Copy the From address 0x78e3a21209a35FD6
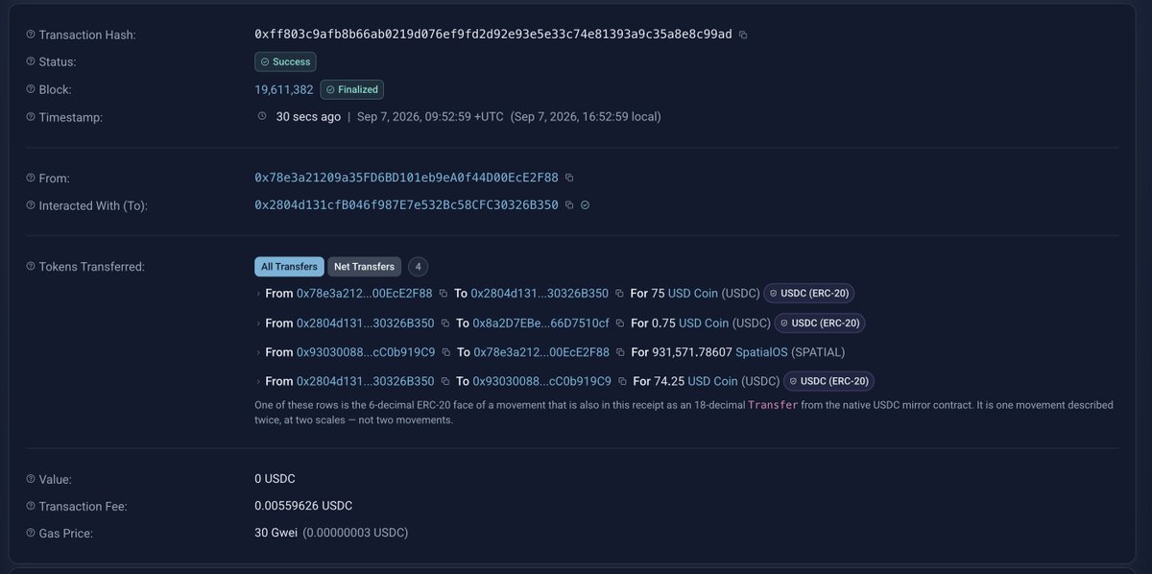 tap(569, 178)
